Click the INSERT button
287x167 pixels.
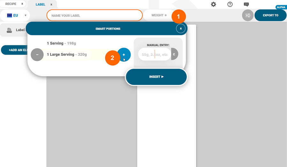pyautogui.click(x=156, y=77)
